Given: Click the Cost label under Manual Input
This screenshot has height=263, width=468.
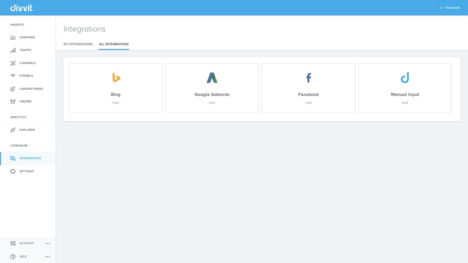Looking at the screenshot, I should coord(405,103).
